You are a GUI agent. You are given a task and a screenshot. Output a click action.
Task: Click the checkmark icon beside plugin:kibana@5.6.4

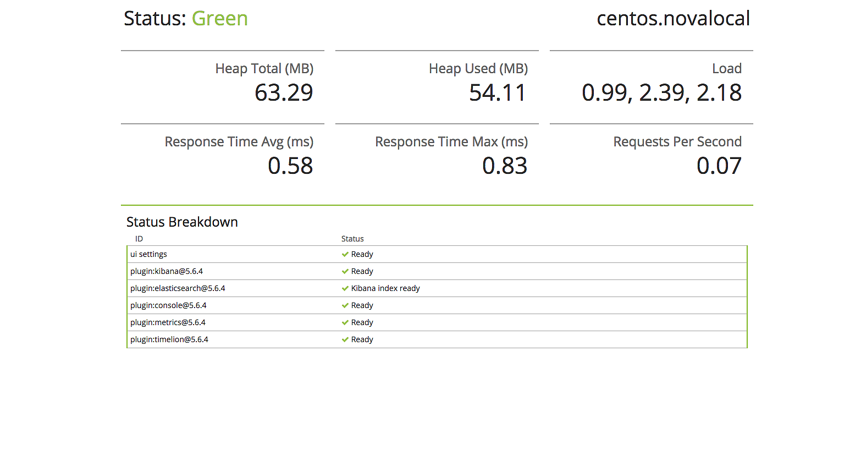345,271
